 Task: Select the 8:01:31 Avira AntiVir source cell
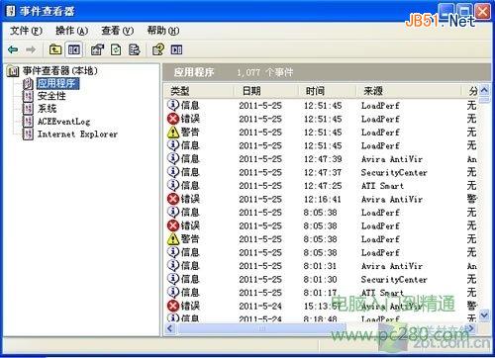[392, 266]
